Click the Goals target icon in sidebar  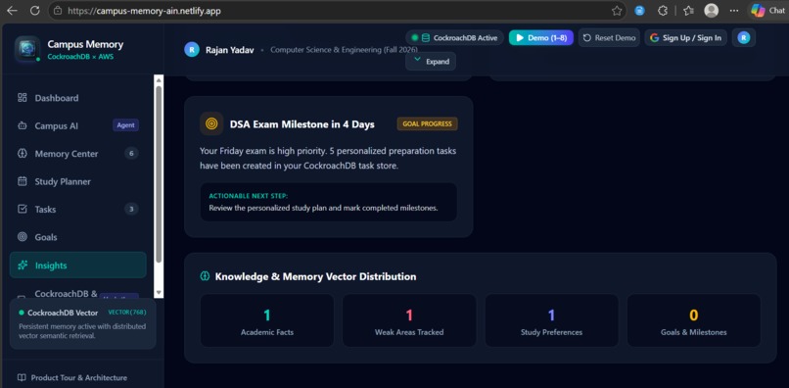[23, 237]
